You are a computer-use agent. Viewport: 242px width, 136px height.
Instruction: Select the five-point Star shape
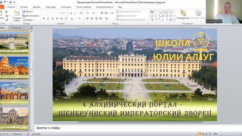(x=171, y=19)
